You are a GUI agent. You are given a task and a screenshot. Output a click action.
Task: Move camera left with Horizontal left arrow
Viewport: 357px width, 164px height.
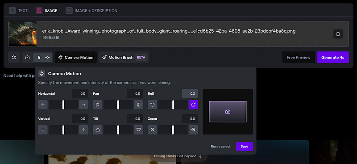[x=43, y=105]
